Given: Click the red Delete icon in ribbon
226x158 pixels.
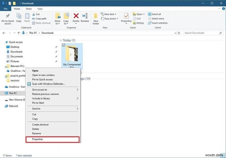Looking at the screenshot, I should coord(76,16).
